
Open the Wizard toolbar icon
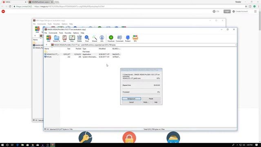94,38
